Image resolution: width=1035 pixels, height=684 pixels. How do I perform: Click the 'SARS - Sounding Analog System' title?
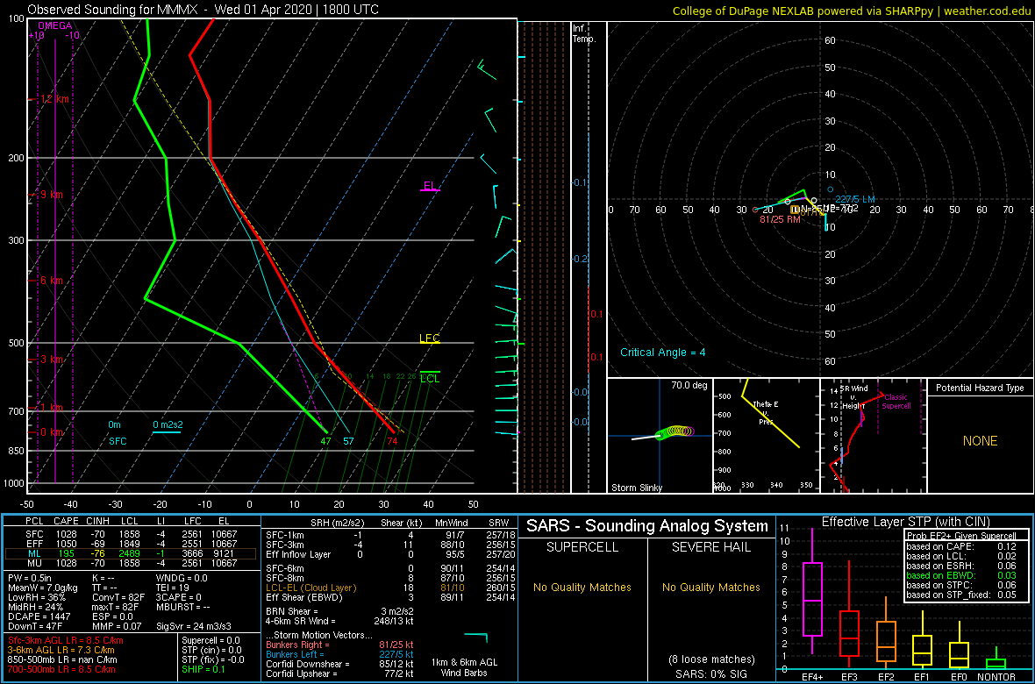[x=647, y=526]
